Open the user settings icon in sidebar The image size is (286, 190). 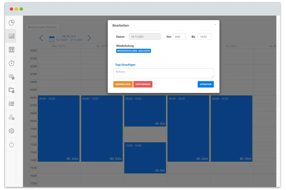pyautogui.click(x=11, y=117)
